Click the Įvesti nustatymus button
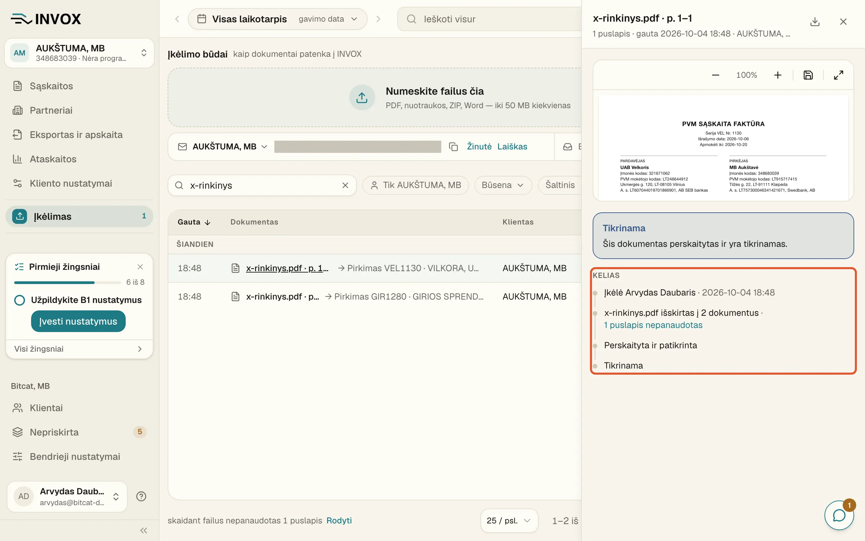The width and height of the screenshot is (865, 541). [78, 321]
